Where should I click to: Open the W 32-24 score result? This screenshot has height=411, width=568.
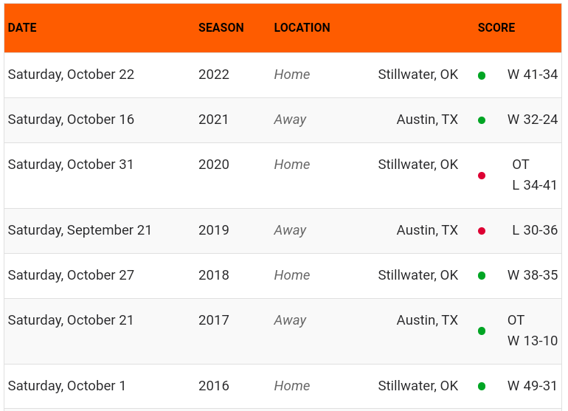532,120
